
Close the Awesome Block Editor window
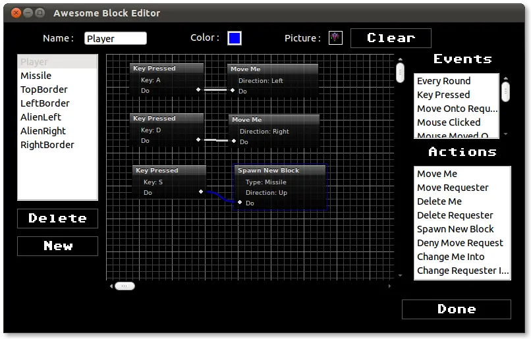coord(16,13)
